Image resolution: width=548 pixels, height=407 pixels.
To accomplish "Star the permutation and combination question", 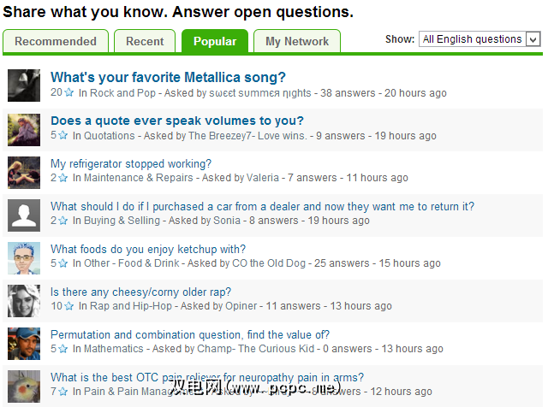I will [x=63, y=349].
